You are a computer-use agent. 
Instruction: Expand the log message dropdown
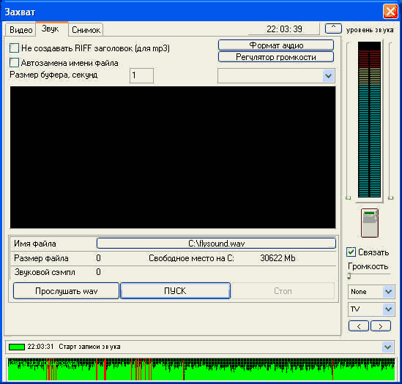(387, 347)
